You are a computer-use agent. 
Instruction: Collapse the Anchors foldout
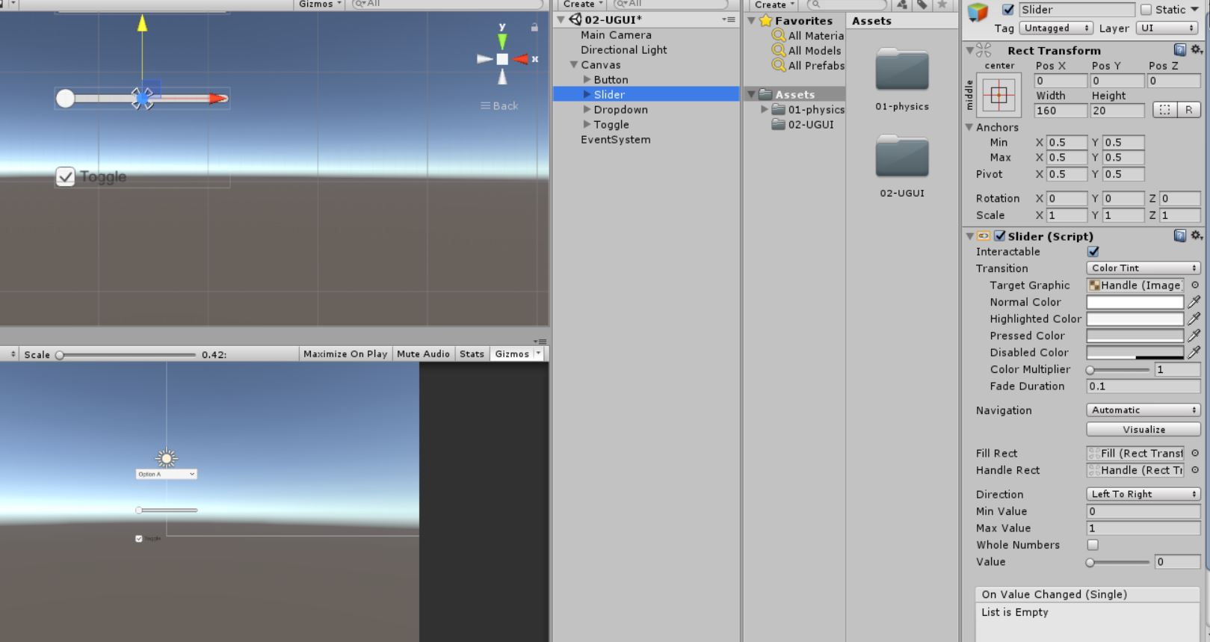(x=969, y=128)
